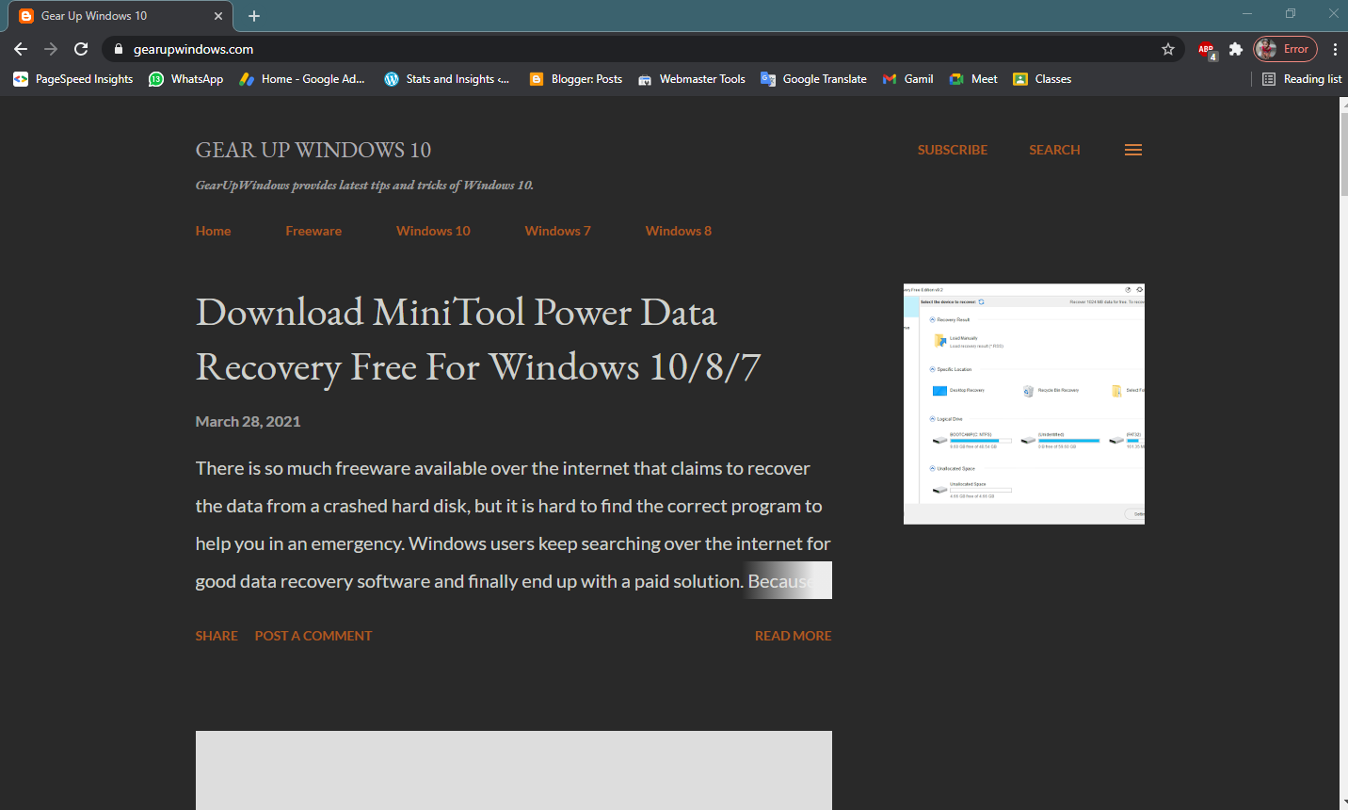
Task: Minimize the Chrome window
Action: pos(1247,13)
